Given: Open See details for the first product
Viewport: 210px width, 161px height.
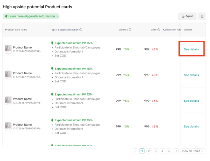Looking at the screenshot, I should (191, 49).
